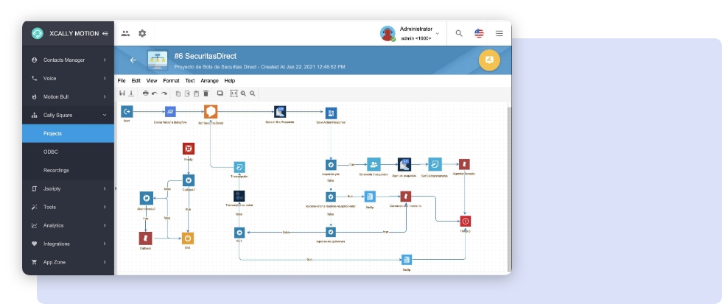Collapse sidebar using XCALLY MOTION arrow icon

pos(105,33)
